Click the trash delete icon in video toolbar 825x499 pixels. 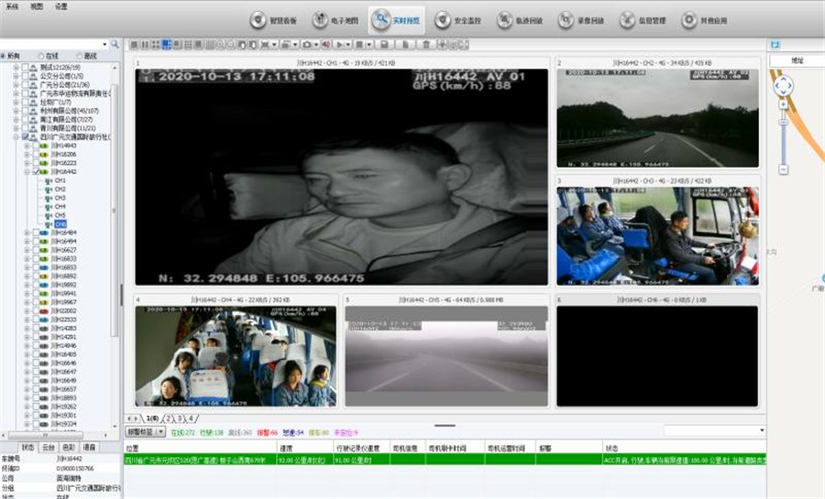tap(425, 44)
